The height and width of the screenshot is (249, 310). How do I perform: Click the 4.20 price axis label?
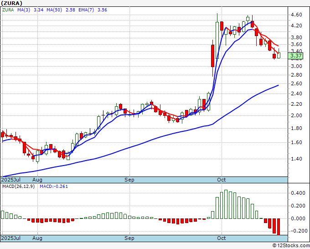[296, 26]
